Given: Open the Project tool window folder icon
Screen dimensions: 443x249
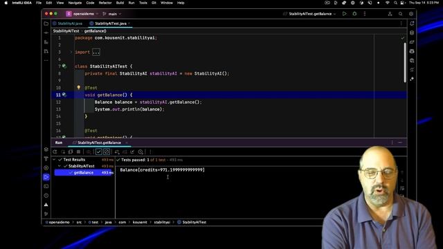Looking at the screenshot, I should 46,24.
